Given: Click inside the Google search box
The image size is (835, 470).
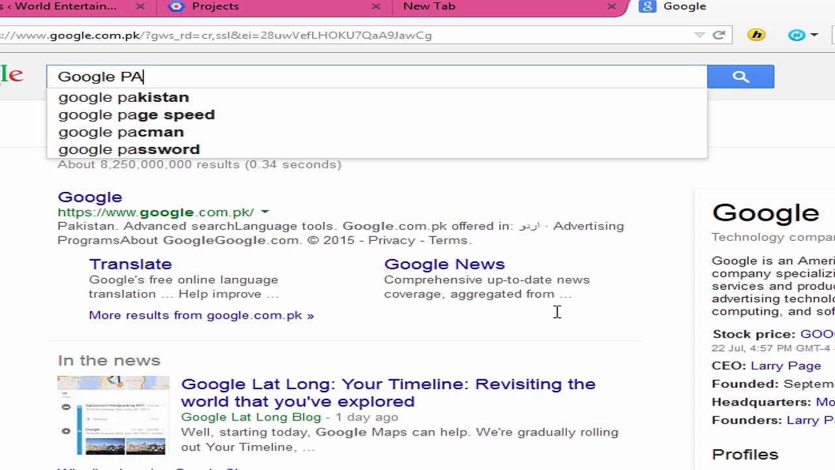Looking at the screenshot, I should (x=376, y=76).
